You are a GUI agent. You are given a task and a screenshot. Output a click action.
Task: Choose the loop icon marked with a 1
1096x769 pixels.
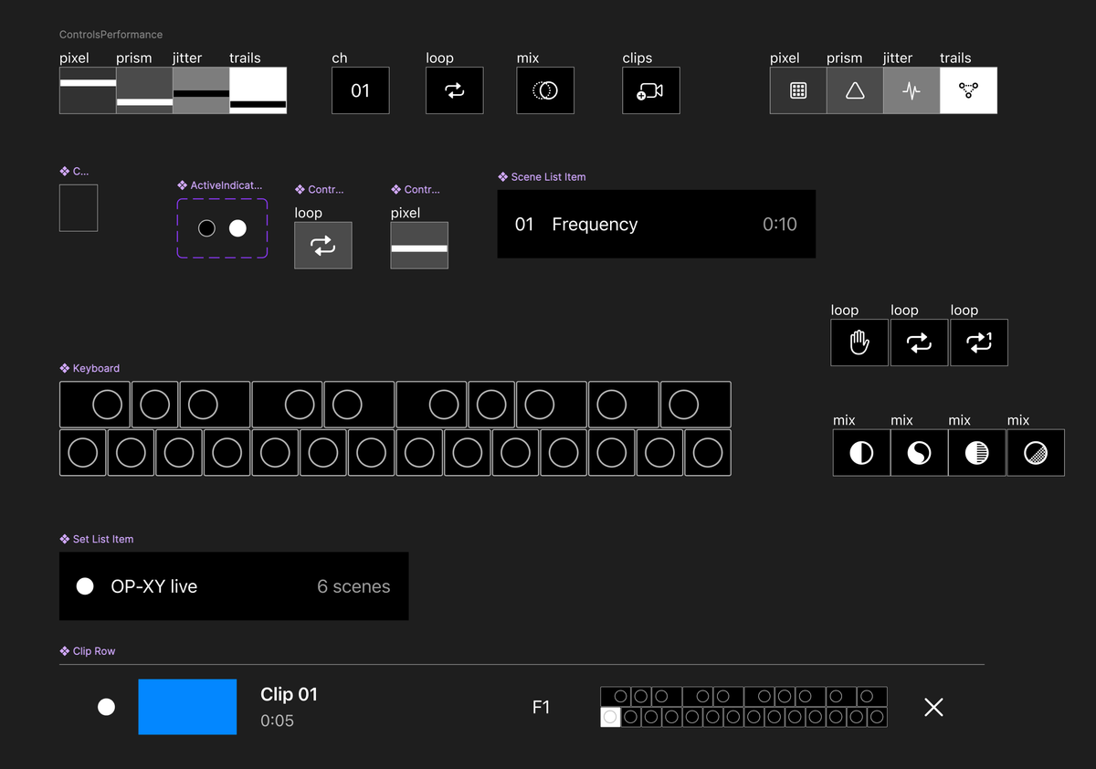pos(979,342)
